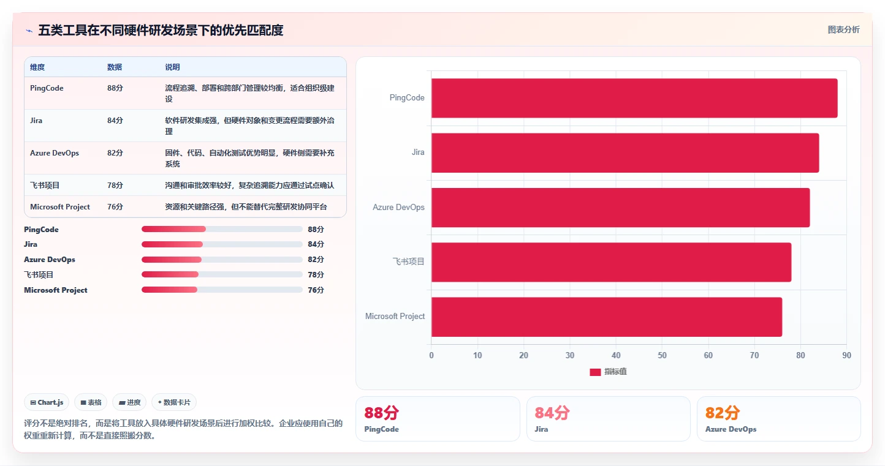This screenshot has height=466, width=885.
Task: Click the page title 五类工具在不同硬件研发场景下的优先匹配度
Action: (161, 30)
